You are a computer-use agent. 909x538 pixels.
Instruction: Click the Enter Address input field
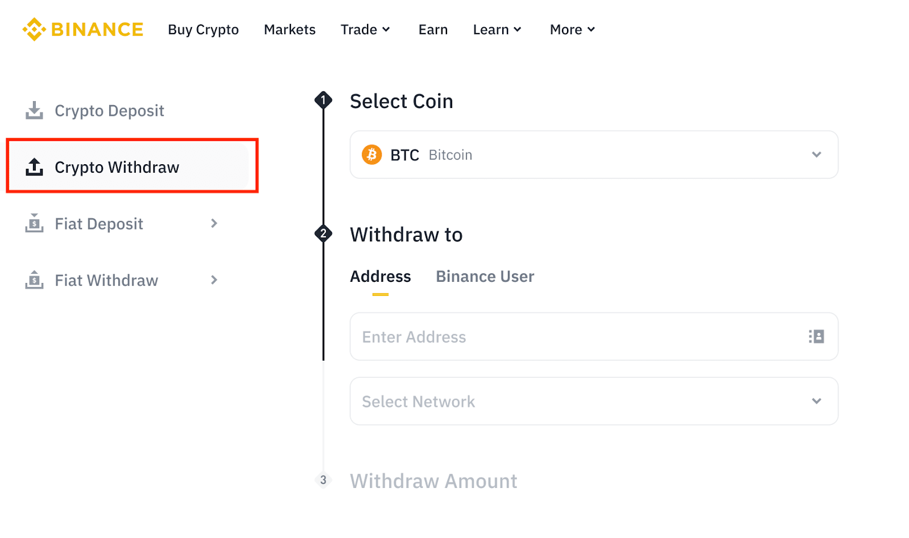pos(574,336)
